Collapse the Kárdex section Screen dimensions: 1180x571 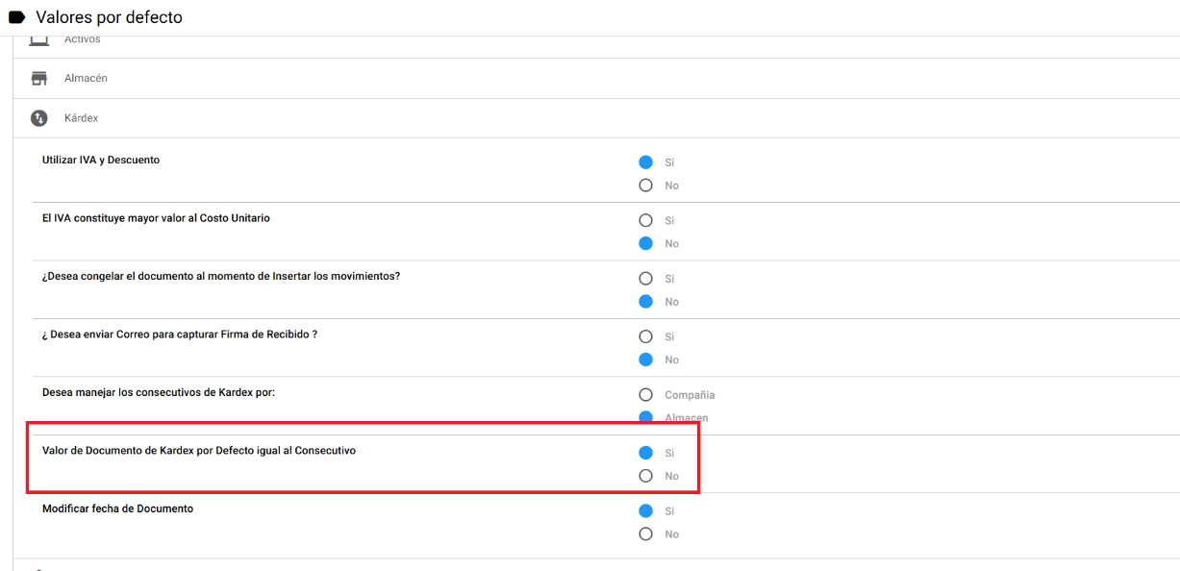coord(81,118)
